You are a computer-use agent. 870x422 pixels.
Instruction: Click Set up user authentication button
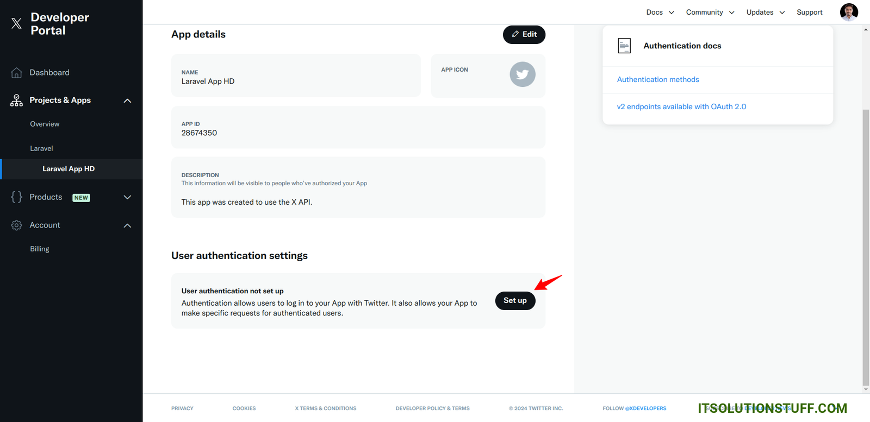(x=515, y=300)
